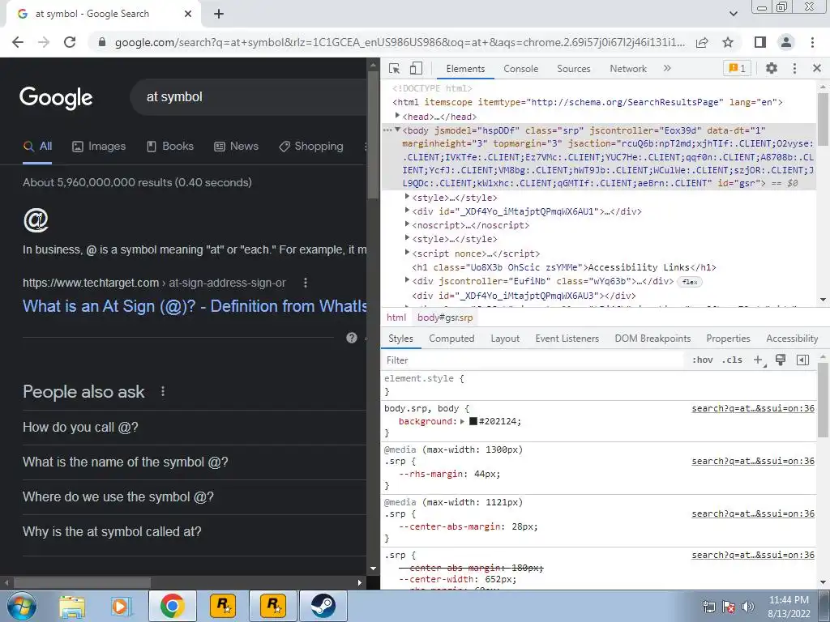The width and height of the screenshot is (830, 622).
Task: Switch to Books search results
Action: pos(170,147)
